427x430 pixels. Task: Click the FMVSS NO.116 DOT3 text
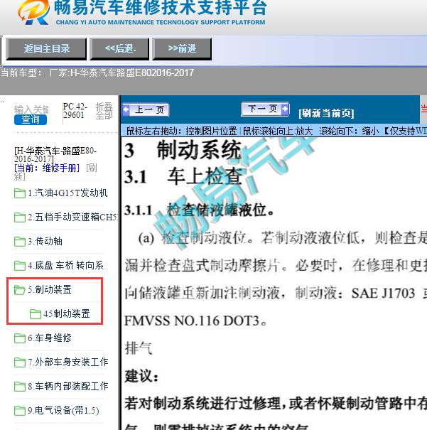[x=195, y=321]
